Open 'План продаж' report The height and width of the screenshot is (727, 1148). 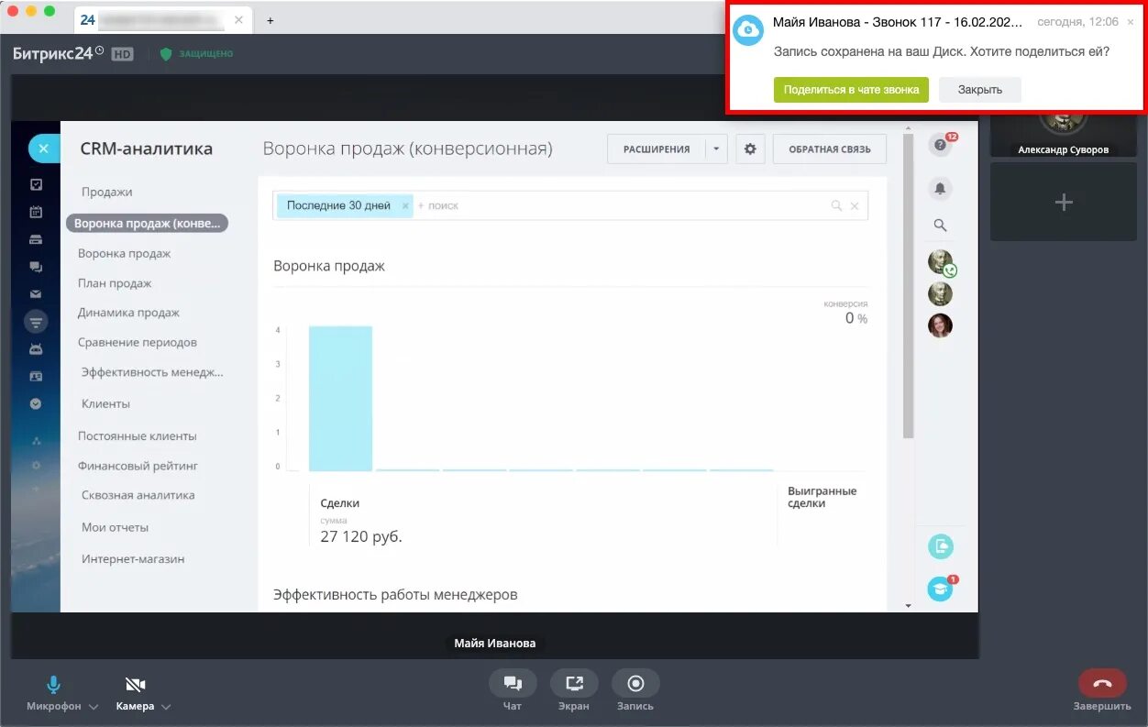pos(115,283)
